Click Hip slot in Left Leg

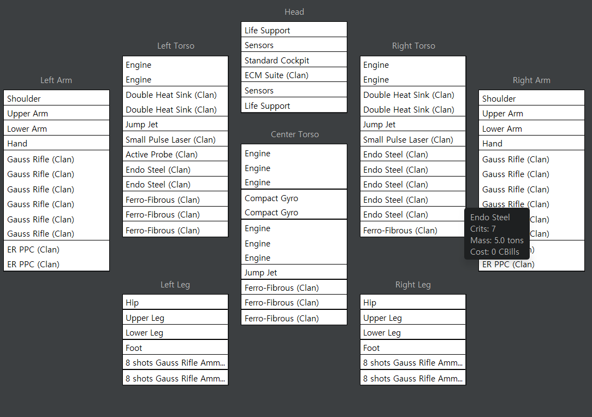[x=175, y=302]
